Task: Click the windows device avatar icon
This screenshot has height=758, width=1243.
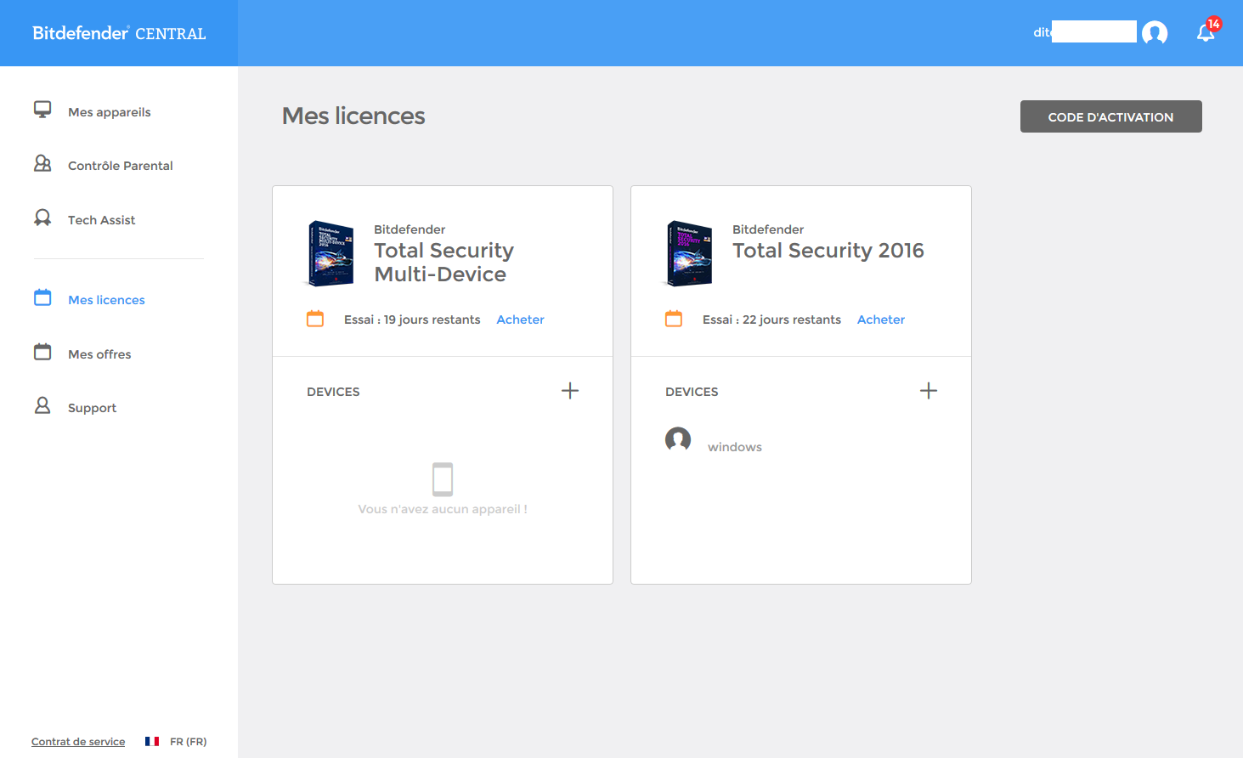Action: (x=678, y=439)
